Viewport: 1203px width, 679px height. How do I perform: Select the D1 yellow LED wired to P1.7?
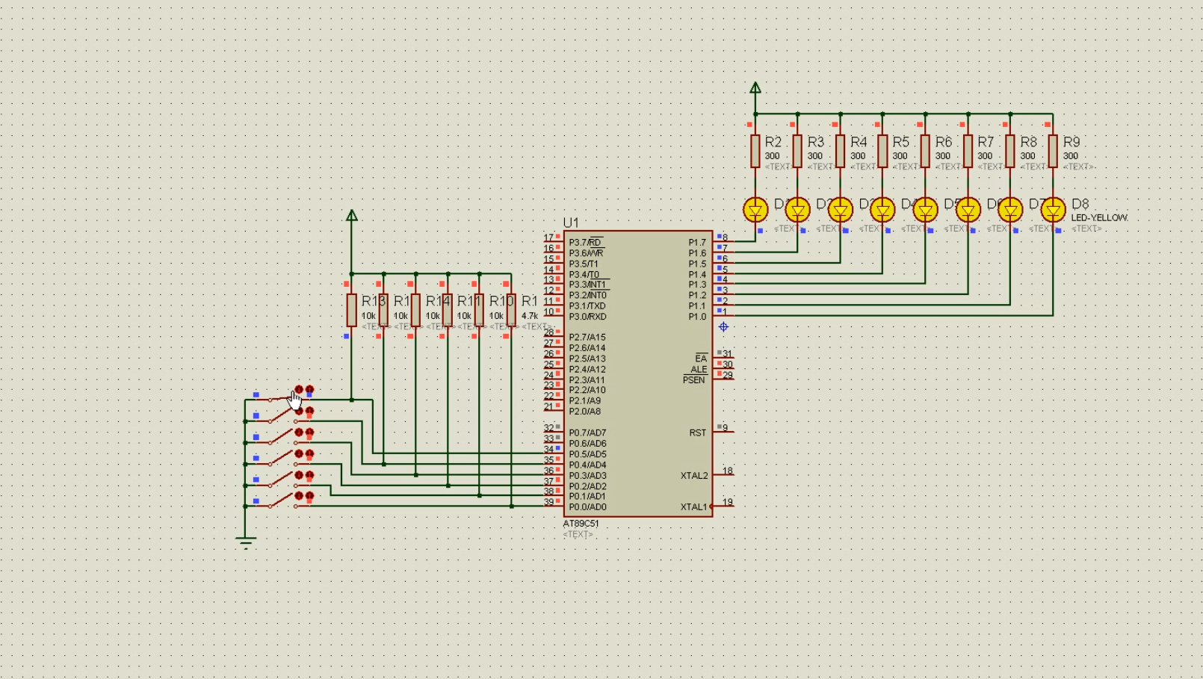tap(755, 210)
